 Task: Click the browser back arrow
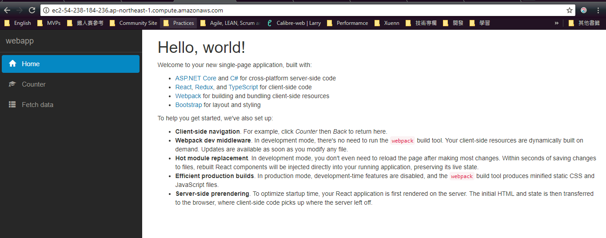[7, 10]
